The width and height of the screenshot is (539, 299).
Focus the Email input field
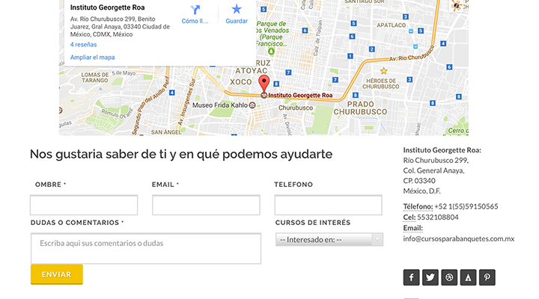coord(206,205)
